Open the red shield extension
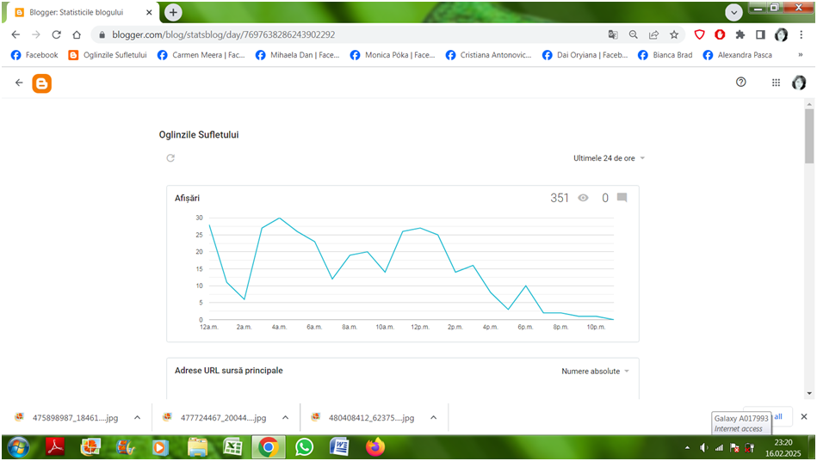This screenshot has width=817, height=461. (700, 35)
